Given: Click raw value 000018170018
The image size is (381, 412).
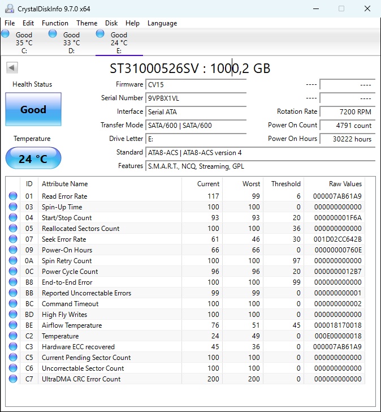Looking at the screenshot, I should tap(338, 325).
